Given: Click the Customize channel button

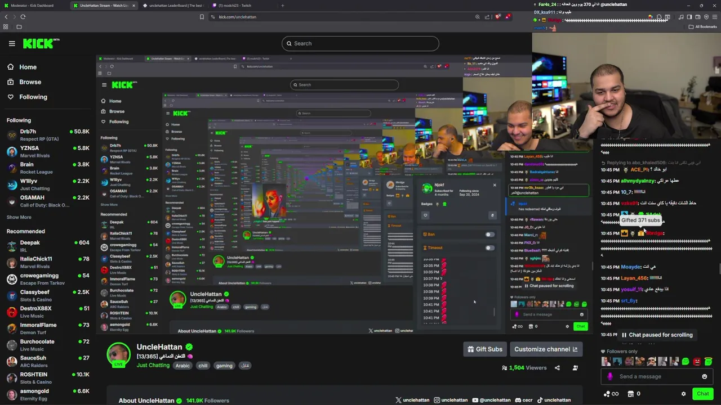Looking at the screenshot, I should pos(546,349).
